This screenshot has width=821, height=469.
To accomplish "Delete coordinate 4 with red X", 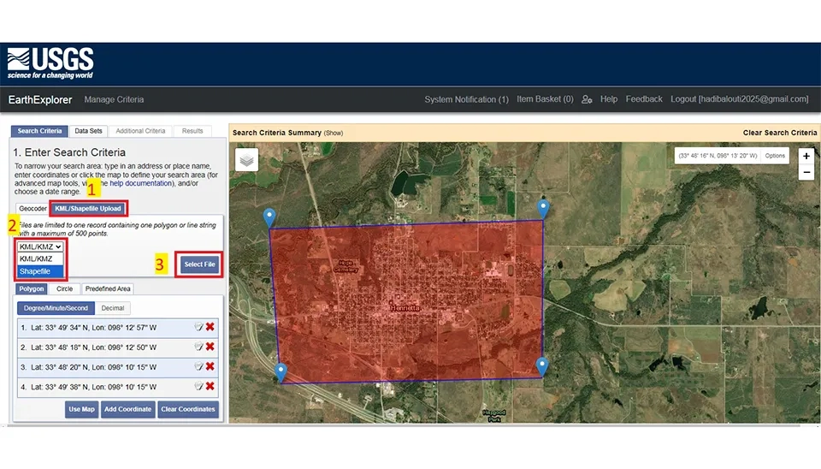I will [x=210, y=386].
